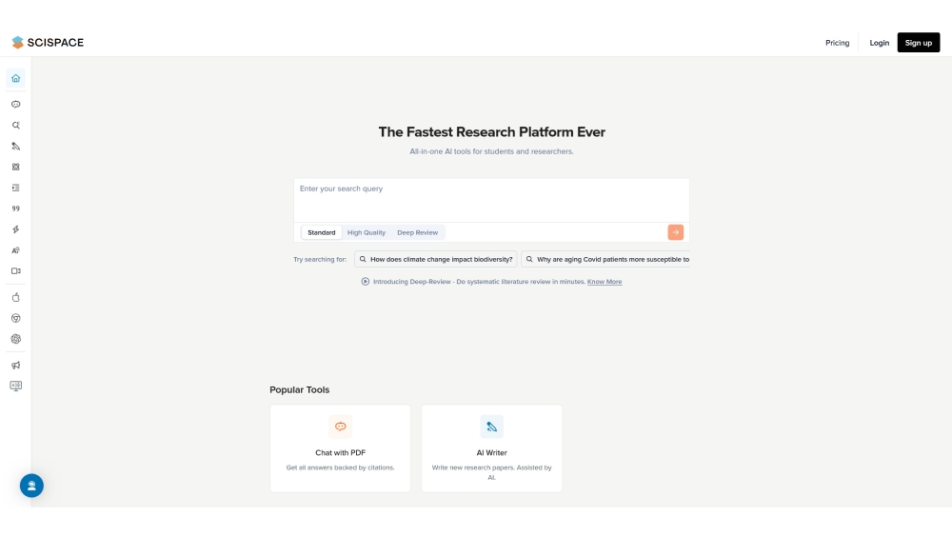Click the OpenAI logo icon in sidebar
Viewport: 952px width, 536px height.
[15, 339]
